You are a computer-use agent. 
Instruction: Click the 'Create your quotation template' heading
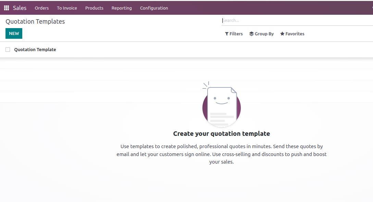coord(221,134)
